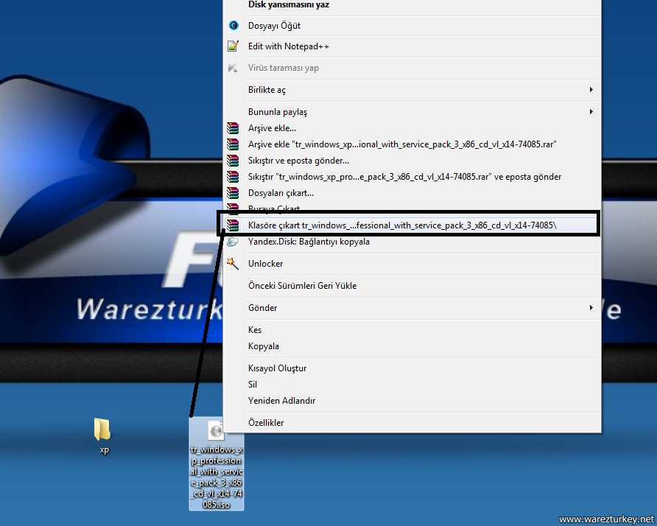Click the xp folder label

coord(105,449)
